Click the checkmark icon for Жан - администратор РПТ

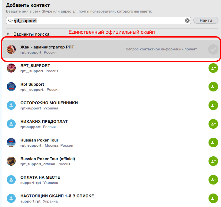point(213,49)
